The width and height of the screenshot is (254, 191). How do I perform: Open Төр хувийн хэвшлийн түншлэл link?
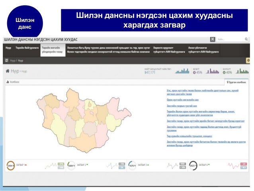pyautogui.click(x=190, y=136)
